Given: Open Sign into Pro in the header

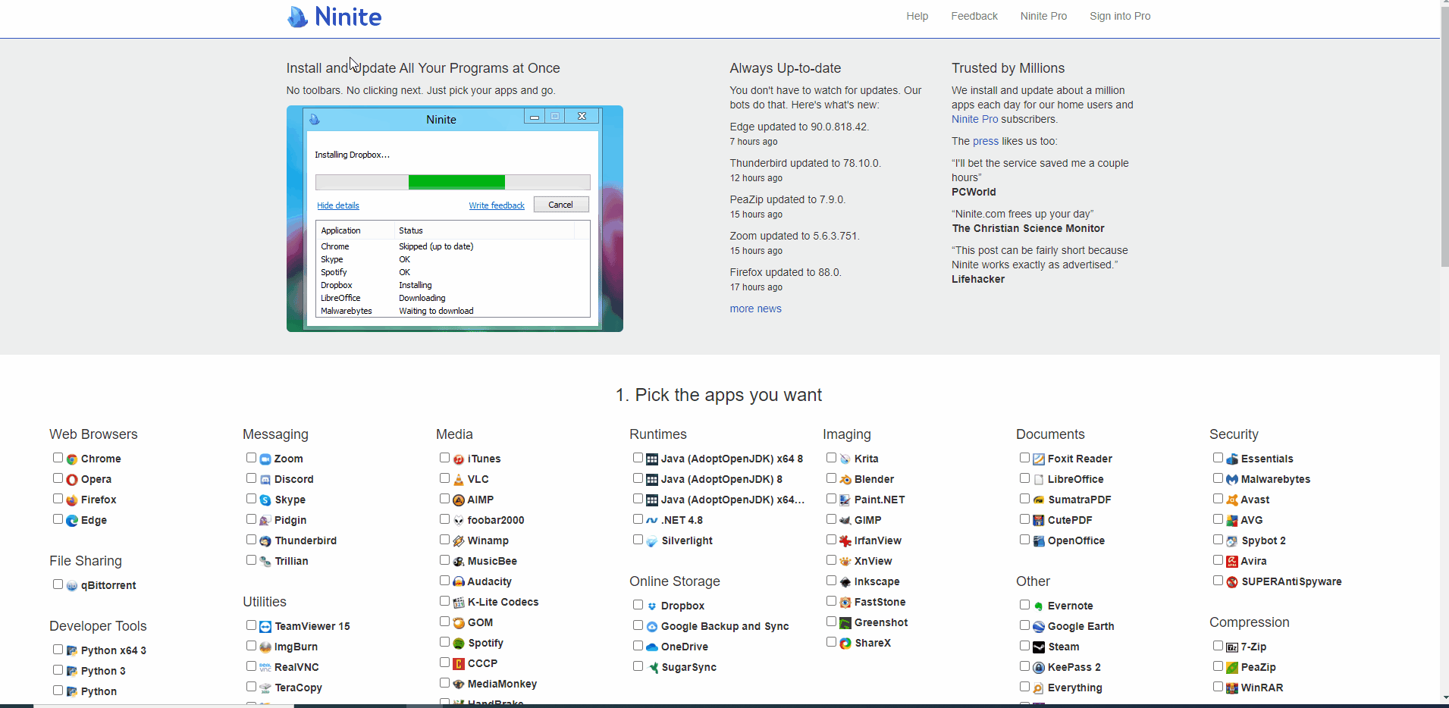Looking at the screenshot, I should 1120,16.
